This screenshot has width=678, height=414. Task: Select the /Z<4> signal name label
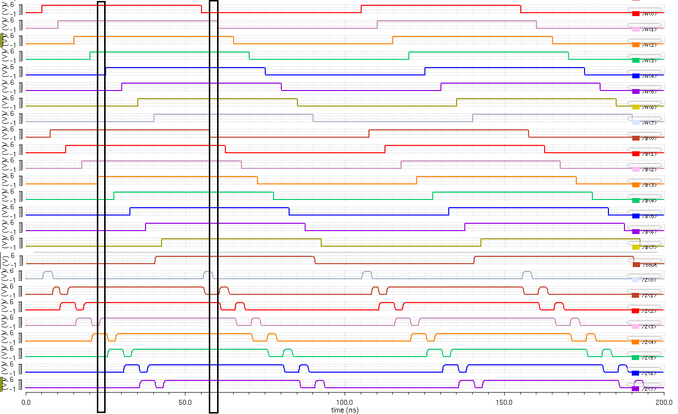649,342
